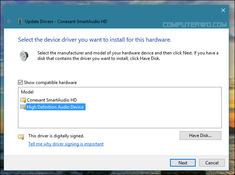The width and height of the screenshot is (235, 175).
Task: Click the device icon beside Update Drivers title
Action: coord(20,21)
